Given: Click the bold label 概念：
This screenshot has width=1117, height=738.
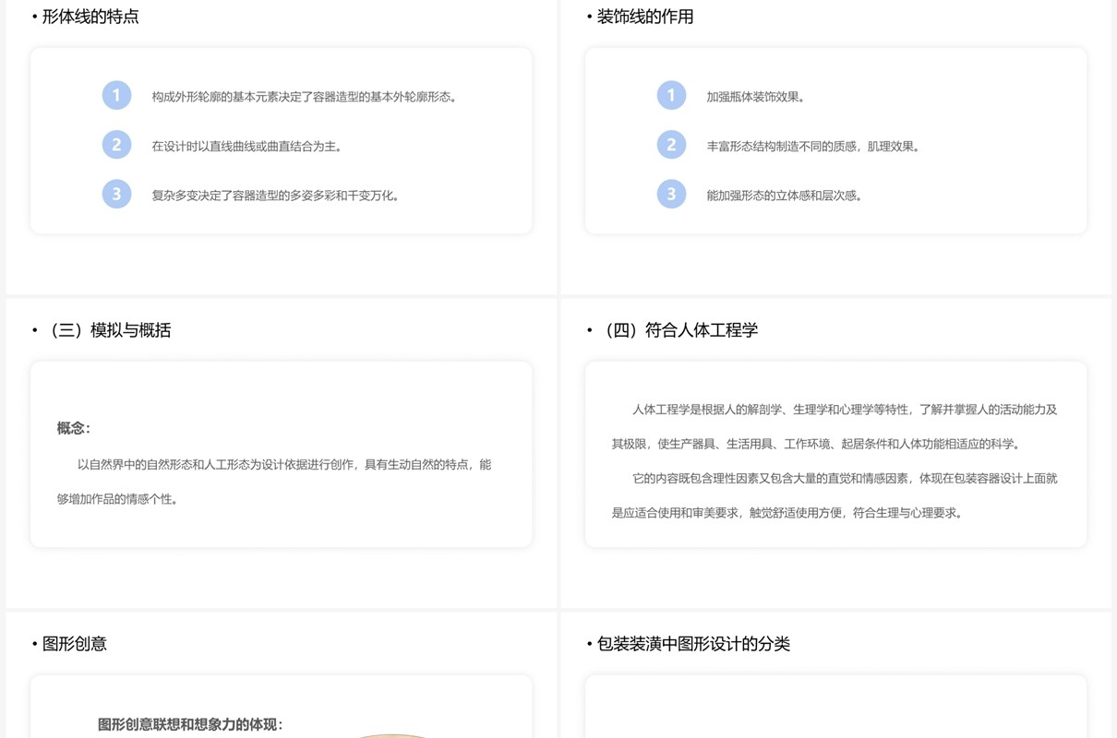Looking at the screenshot, I should point(75,428).
